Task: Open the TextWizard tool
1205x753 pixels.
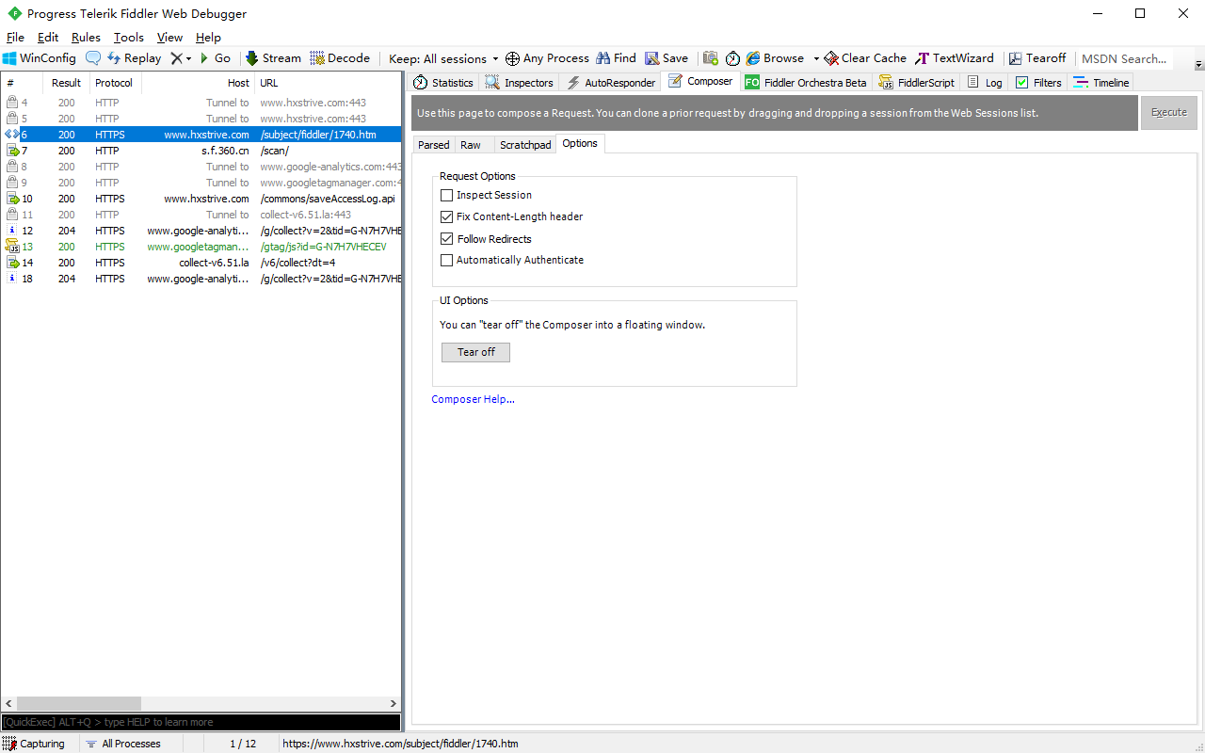Action: (955, 58)
